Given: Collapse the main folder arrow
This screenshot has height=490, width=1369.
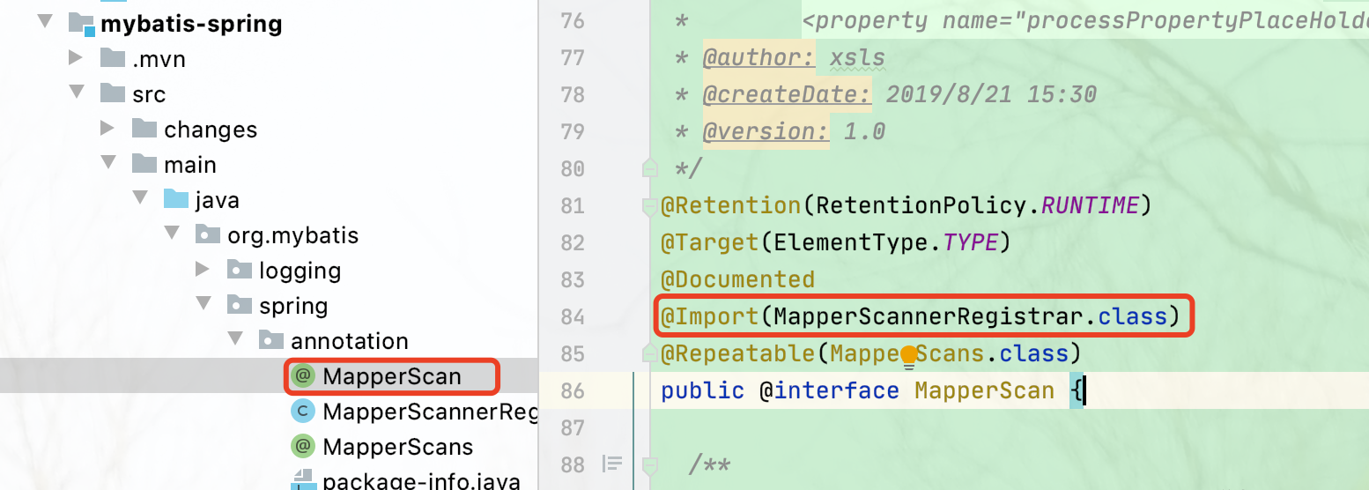Looking at the screenshot, I should 108,164.
